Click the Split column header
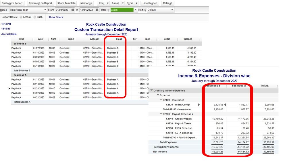 (x=147, y=39)
